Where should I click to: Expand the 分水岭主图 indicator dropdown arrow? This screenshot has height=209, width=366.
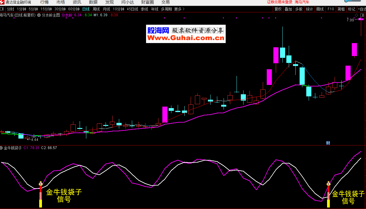39,15
